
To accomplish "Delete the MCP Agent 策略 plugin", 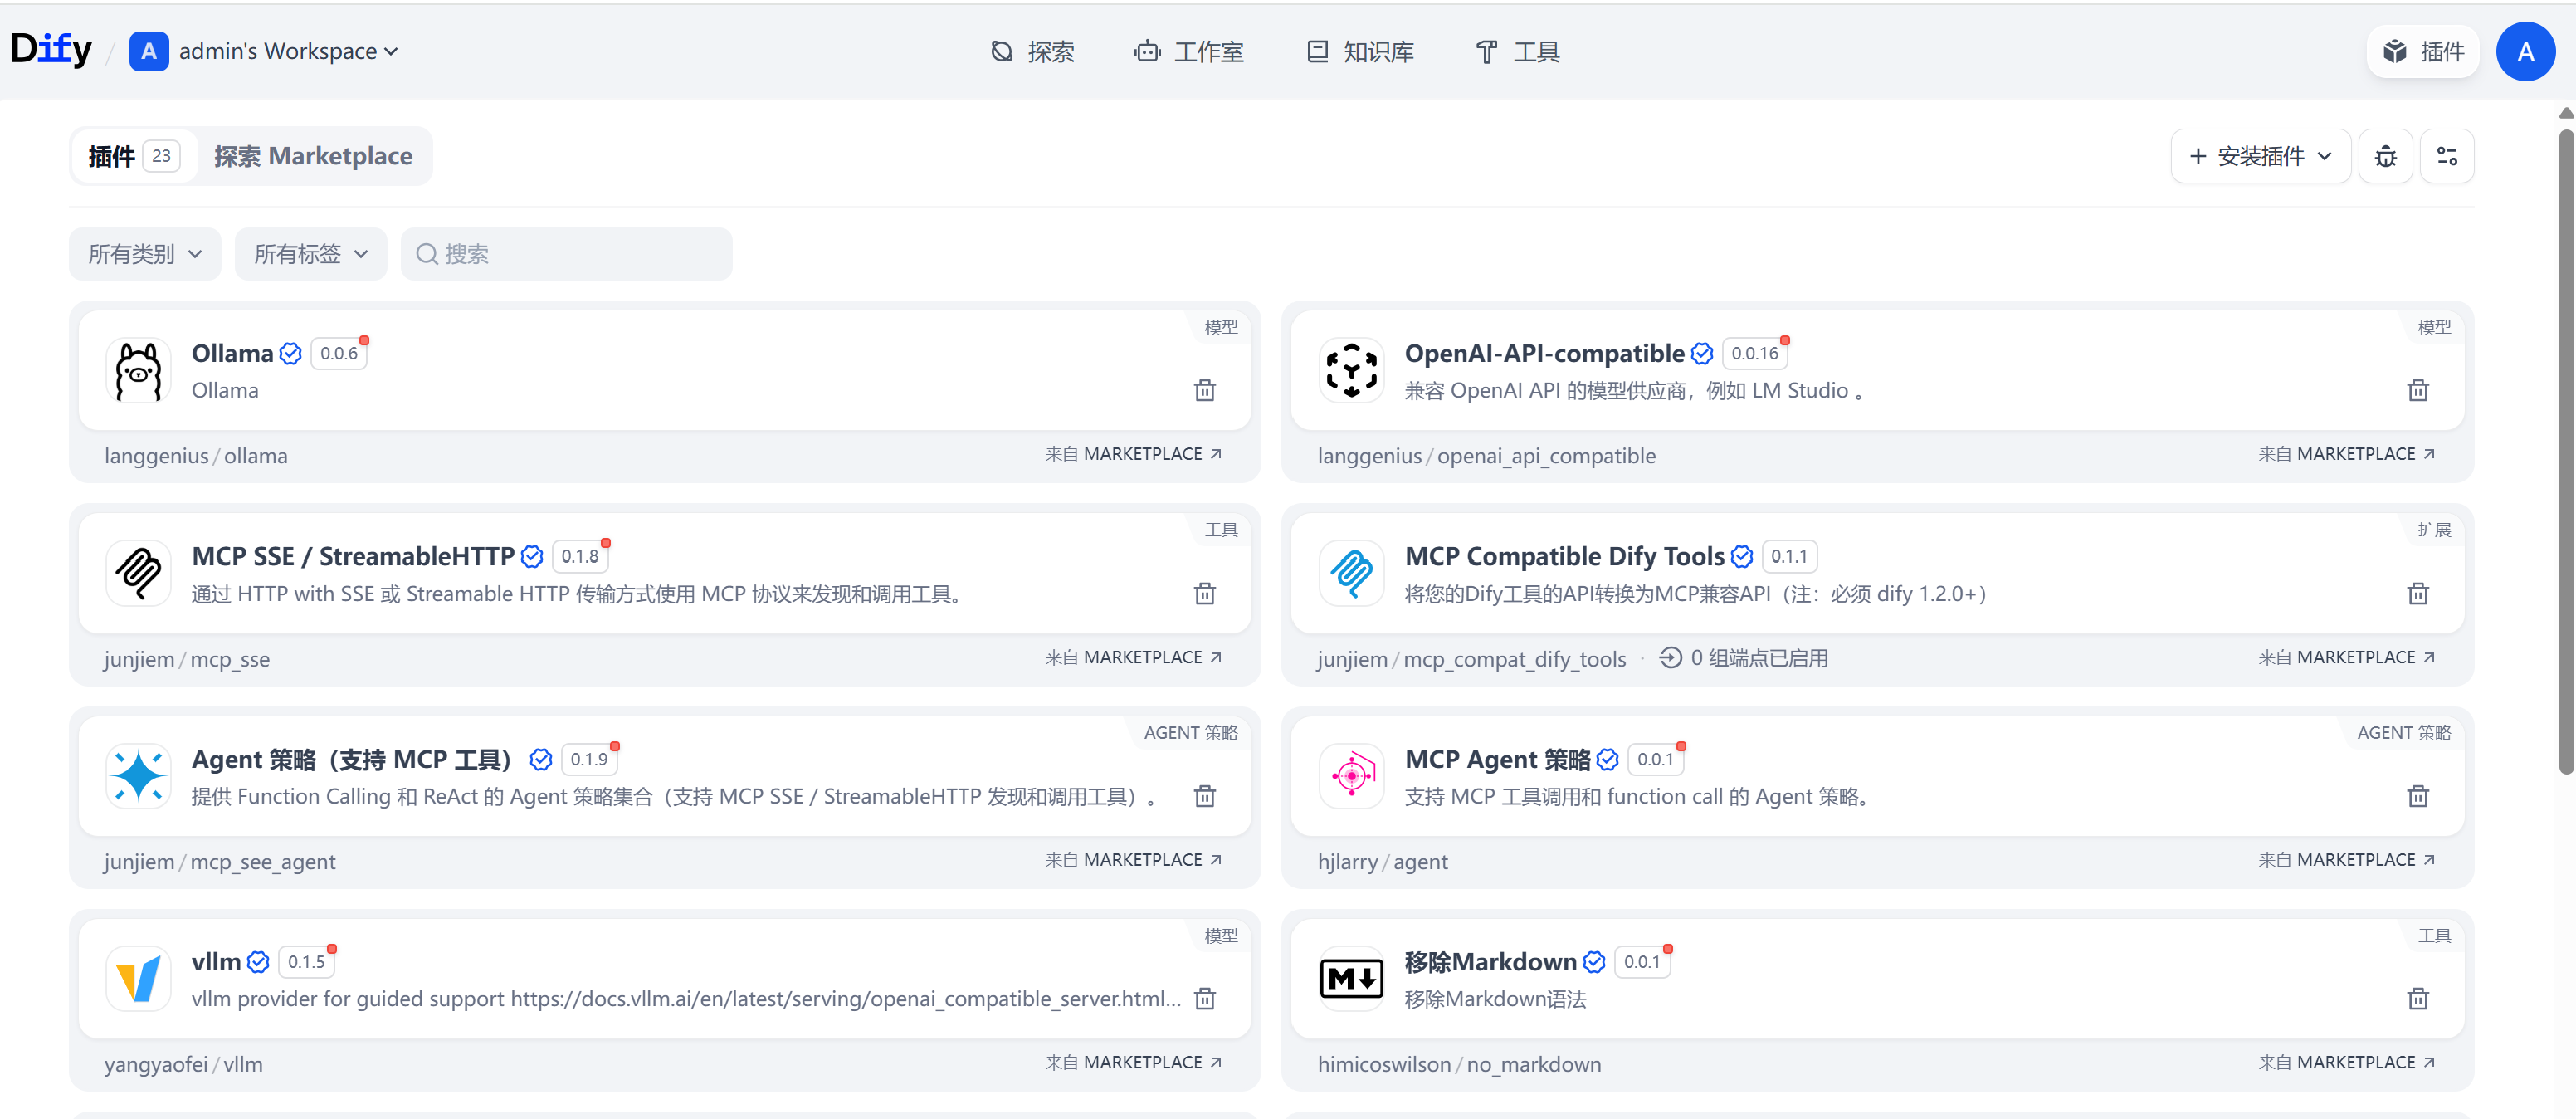I will [x=2418, y=796].
